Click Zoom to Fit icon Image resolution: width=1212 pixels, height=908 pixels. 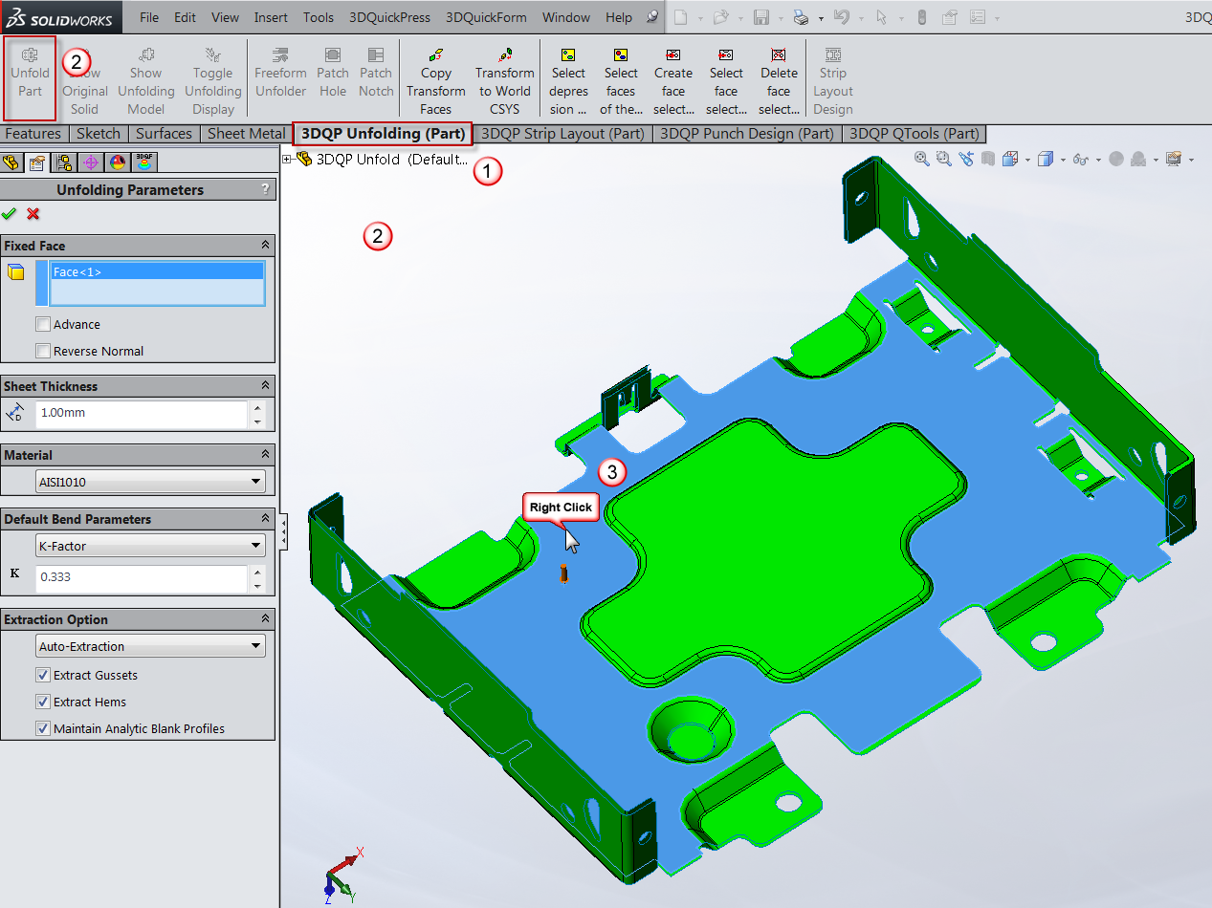click(x=921, y=159)
